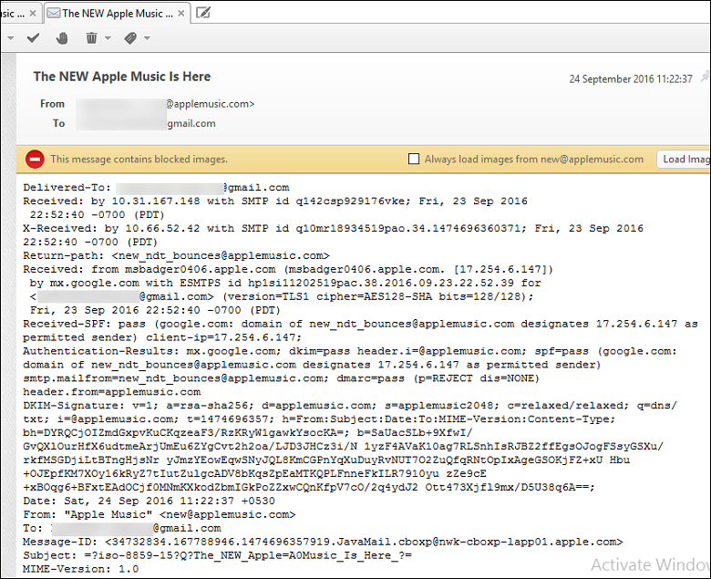Click "Fri, 23 Sep 2016 22:52:40 -0700 (PDT)" line
The image size is (711, 579).
pyautogui.click(x=155, y=310)
